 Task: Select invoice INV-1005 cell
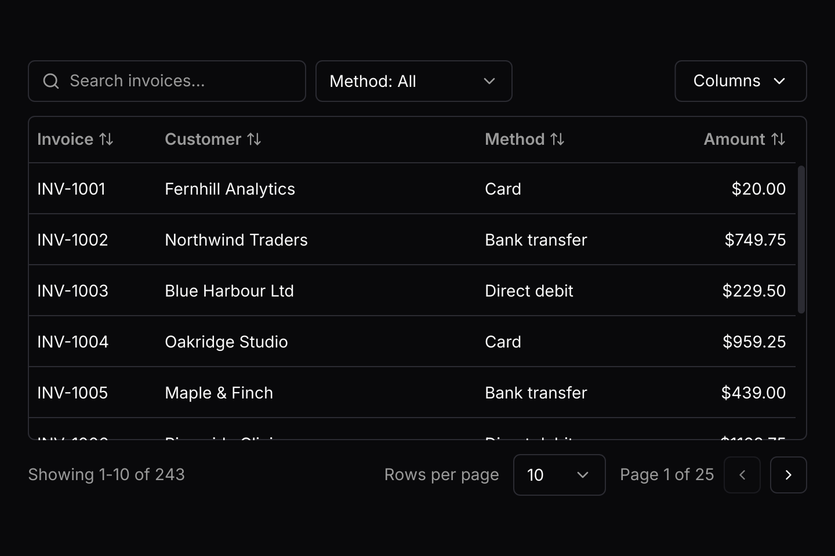[72, 393]
